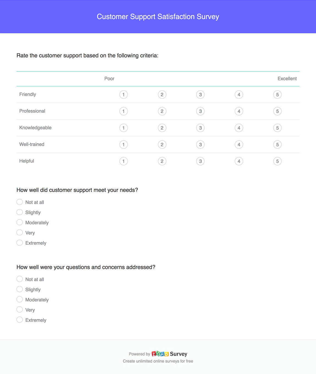Give Well-trained a score of 5

point(278,144)
